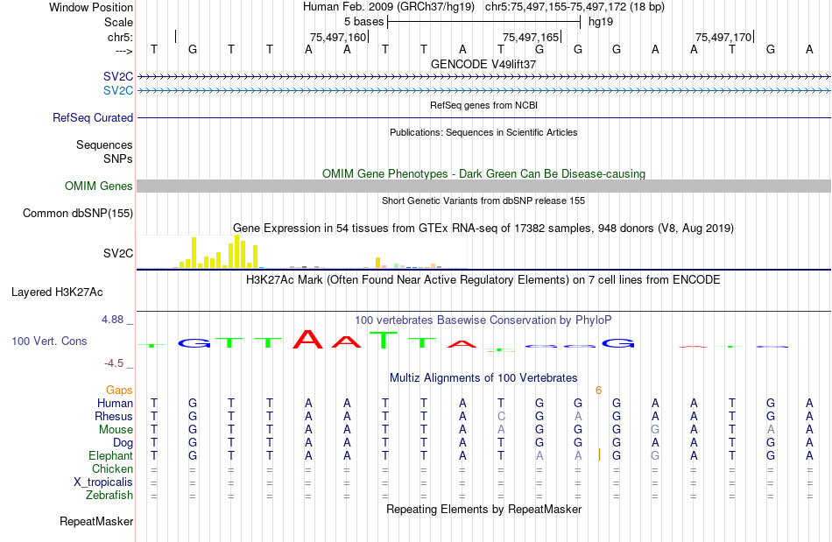
Task: Click the Rhesus gray C mismatch base
Action: 501,416
